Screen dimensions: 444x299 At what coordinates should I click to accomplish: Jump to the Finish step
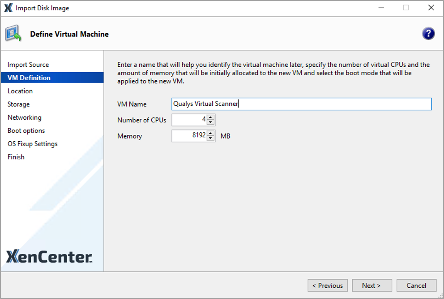52,157
